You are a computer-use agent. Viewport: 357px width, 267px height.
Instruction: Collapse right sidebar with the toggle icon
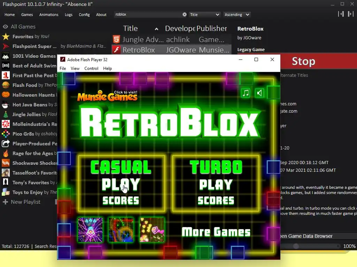pos(350,14)
